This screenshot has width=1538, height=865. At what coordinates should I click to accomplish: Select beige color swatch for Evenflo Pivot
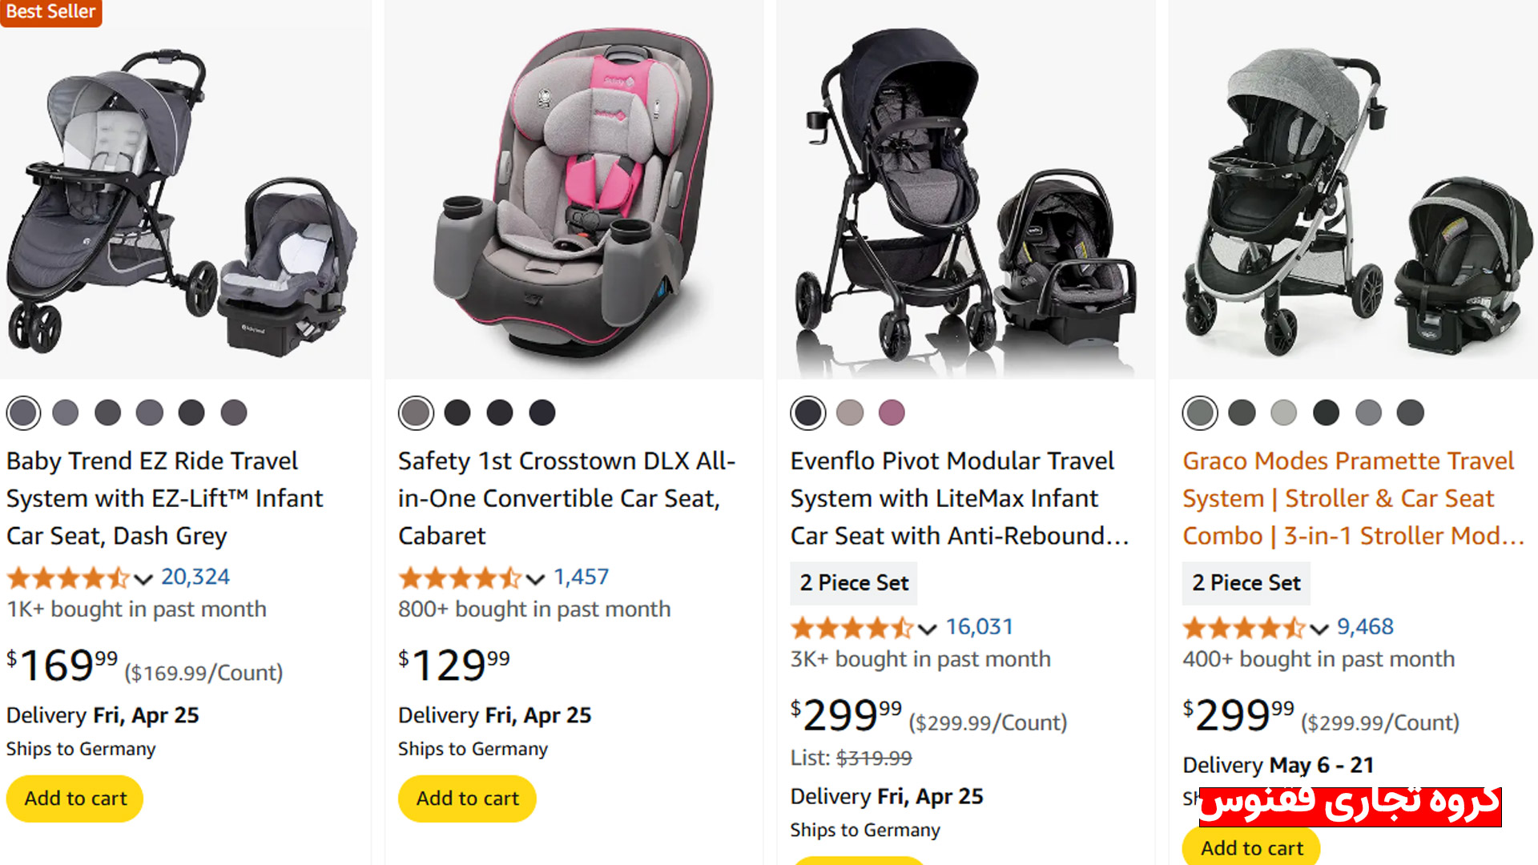tap(850, 413)
